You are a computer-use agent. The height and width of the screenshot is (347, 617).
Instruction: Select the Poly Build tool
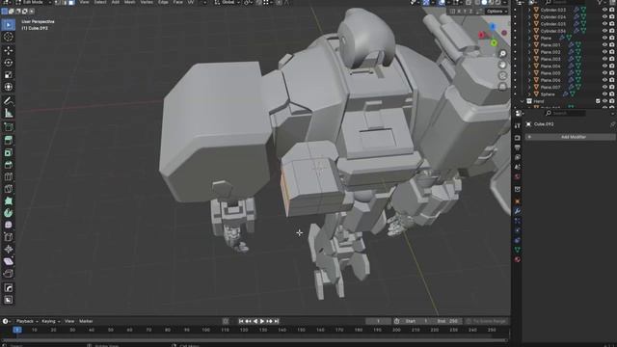[x=9, y=201]
